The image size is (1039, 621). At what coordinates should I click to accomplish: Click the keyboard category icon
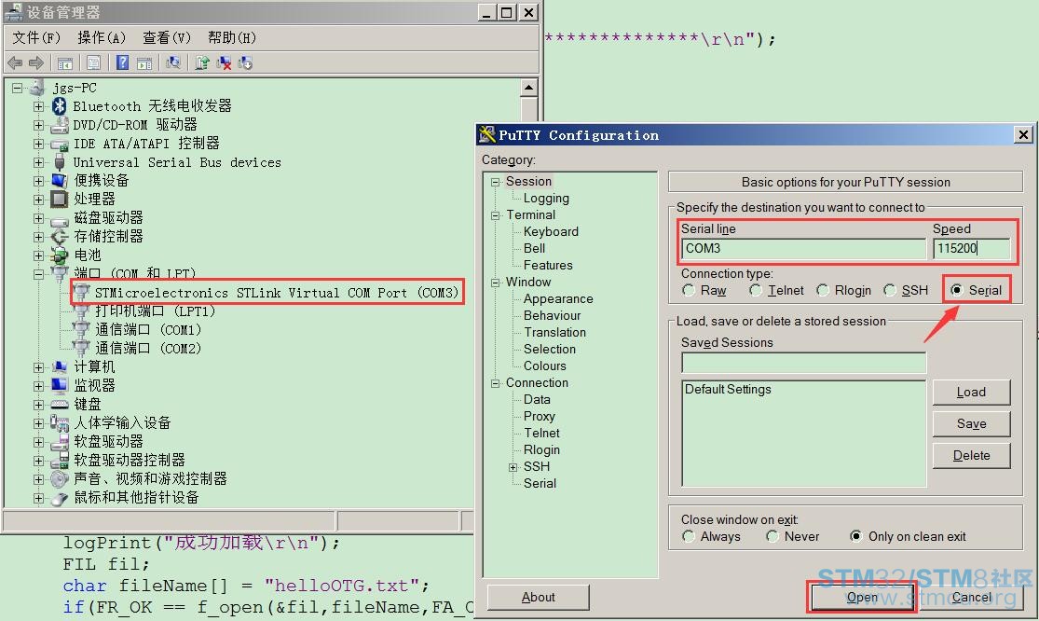point(60,405)
